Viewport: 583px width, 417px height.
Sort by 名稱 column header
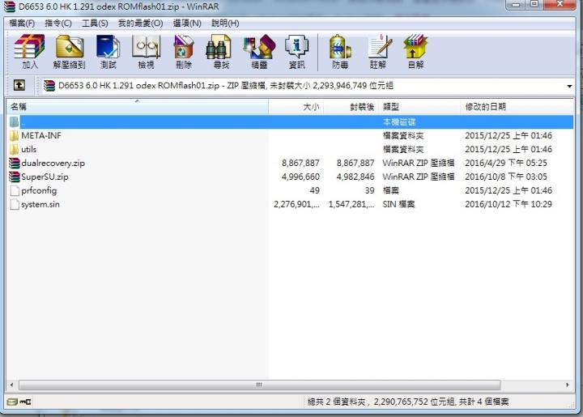click(x=137, y=107)
